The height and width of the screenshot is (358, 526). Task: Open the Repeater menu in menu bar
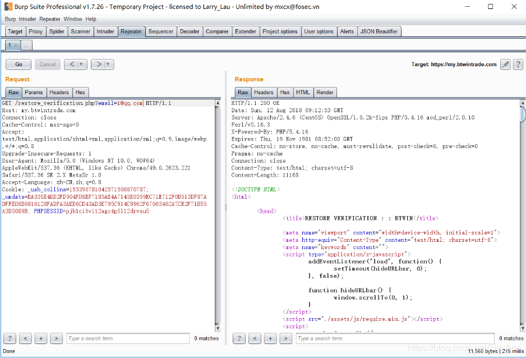coord(50,19)
